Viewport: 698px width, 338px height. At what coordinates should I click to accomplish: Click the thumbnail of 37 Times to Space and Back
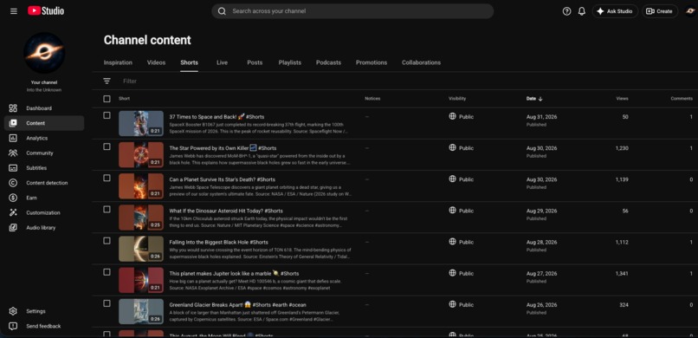(x=141, y=123)
